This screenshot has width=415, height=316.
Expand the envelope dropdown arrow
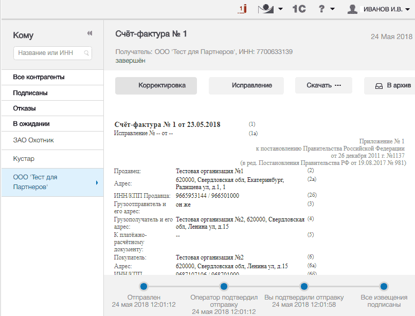280,9
